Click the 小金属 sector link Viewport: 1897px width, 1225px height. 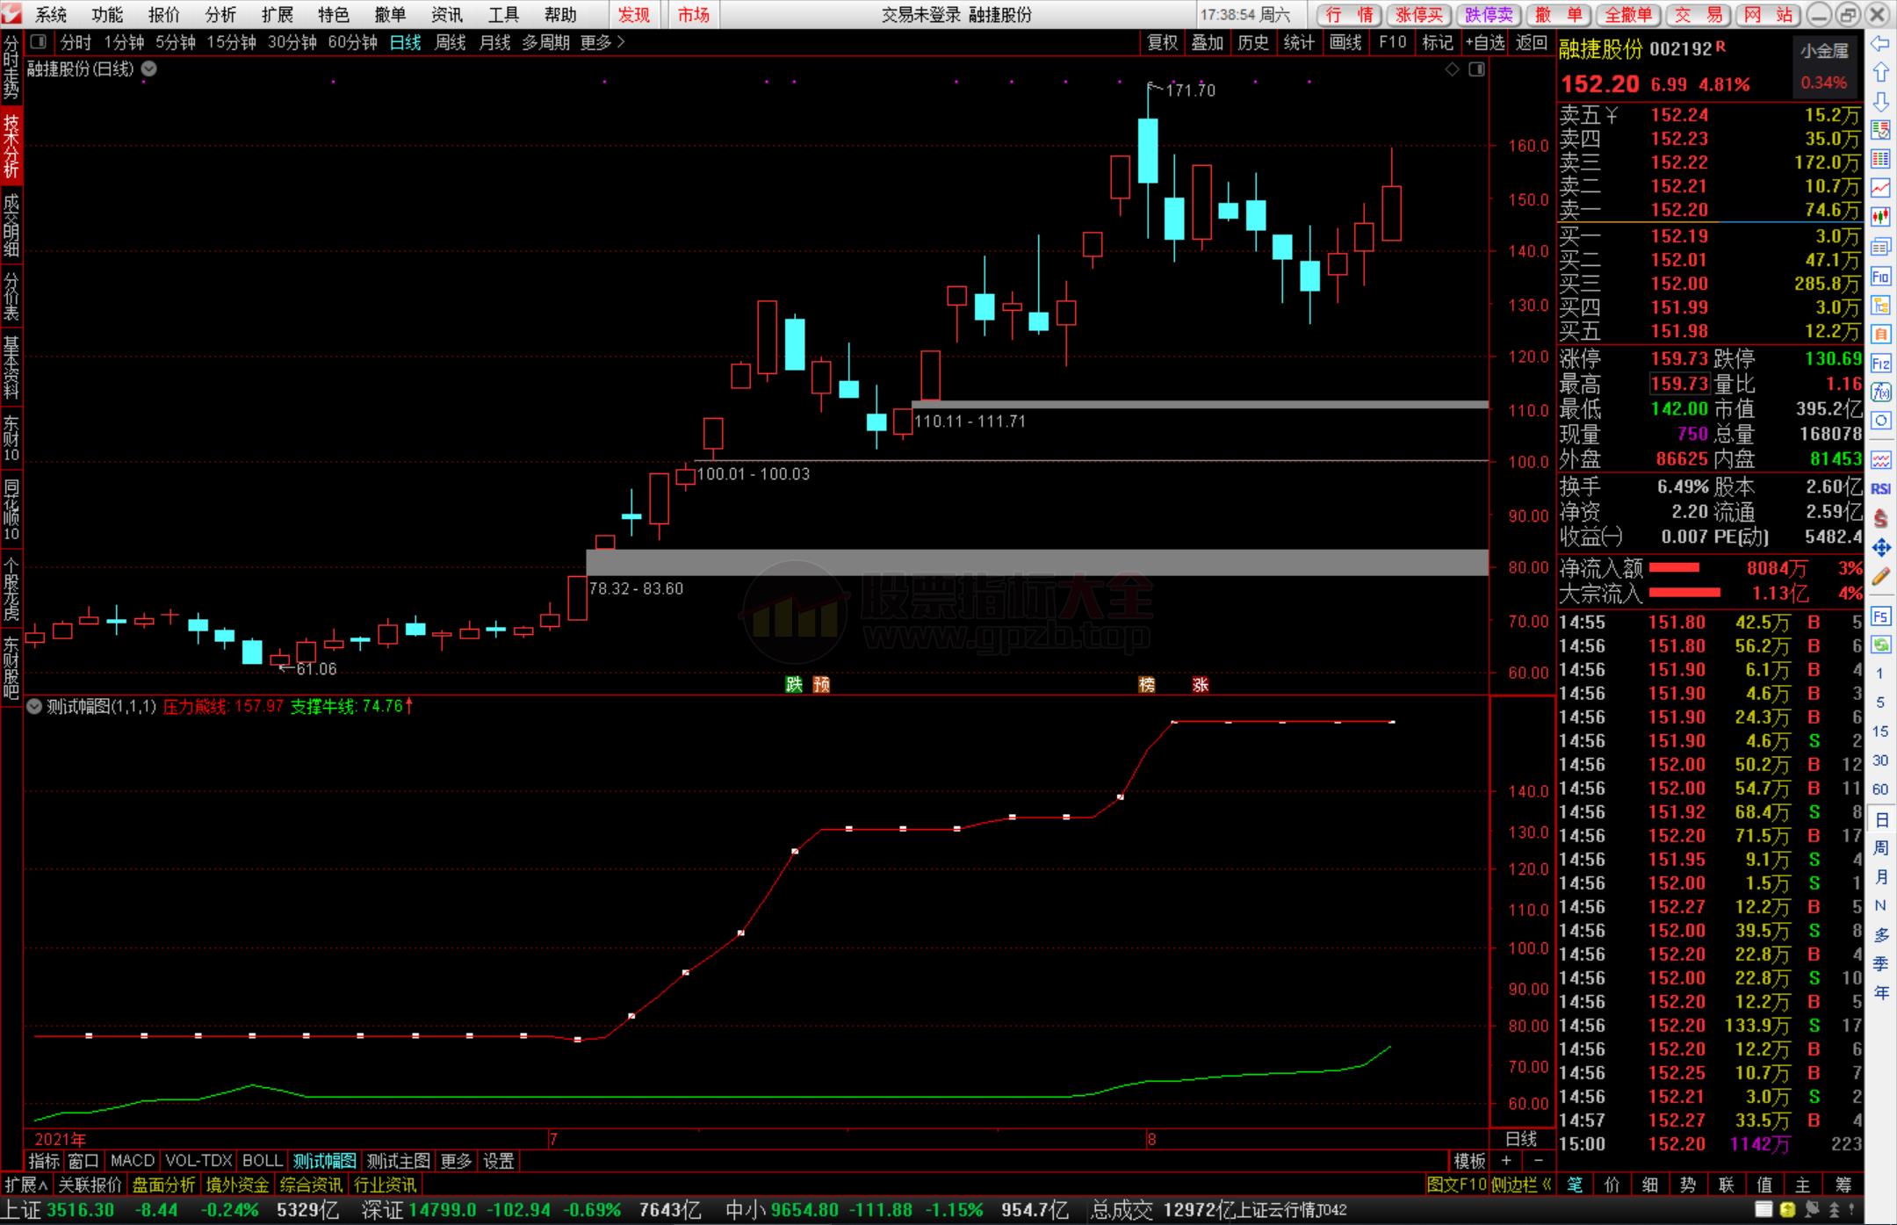pos(1824,51)
